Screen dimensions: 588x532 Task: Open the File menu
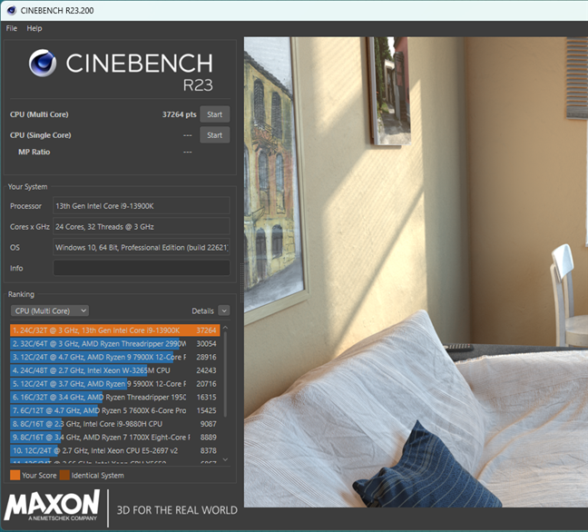11,28
